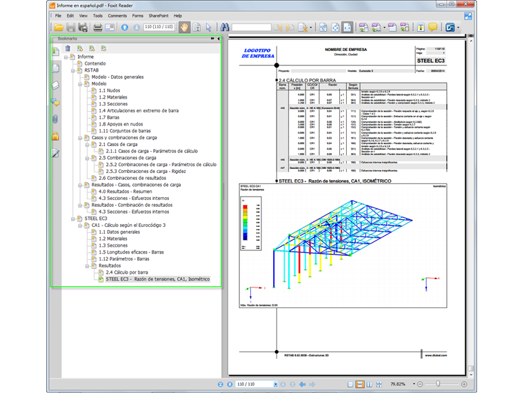Click the search text field
This screenshot has height=393, width=524.
251,28
